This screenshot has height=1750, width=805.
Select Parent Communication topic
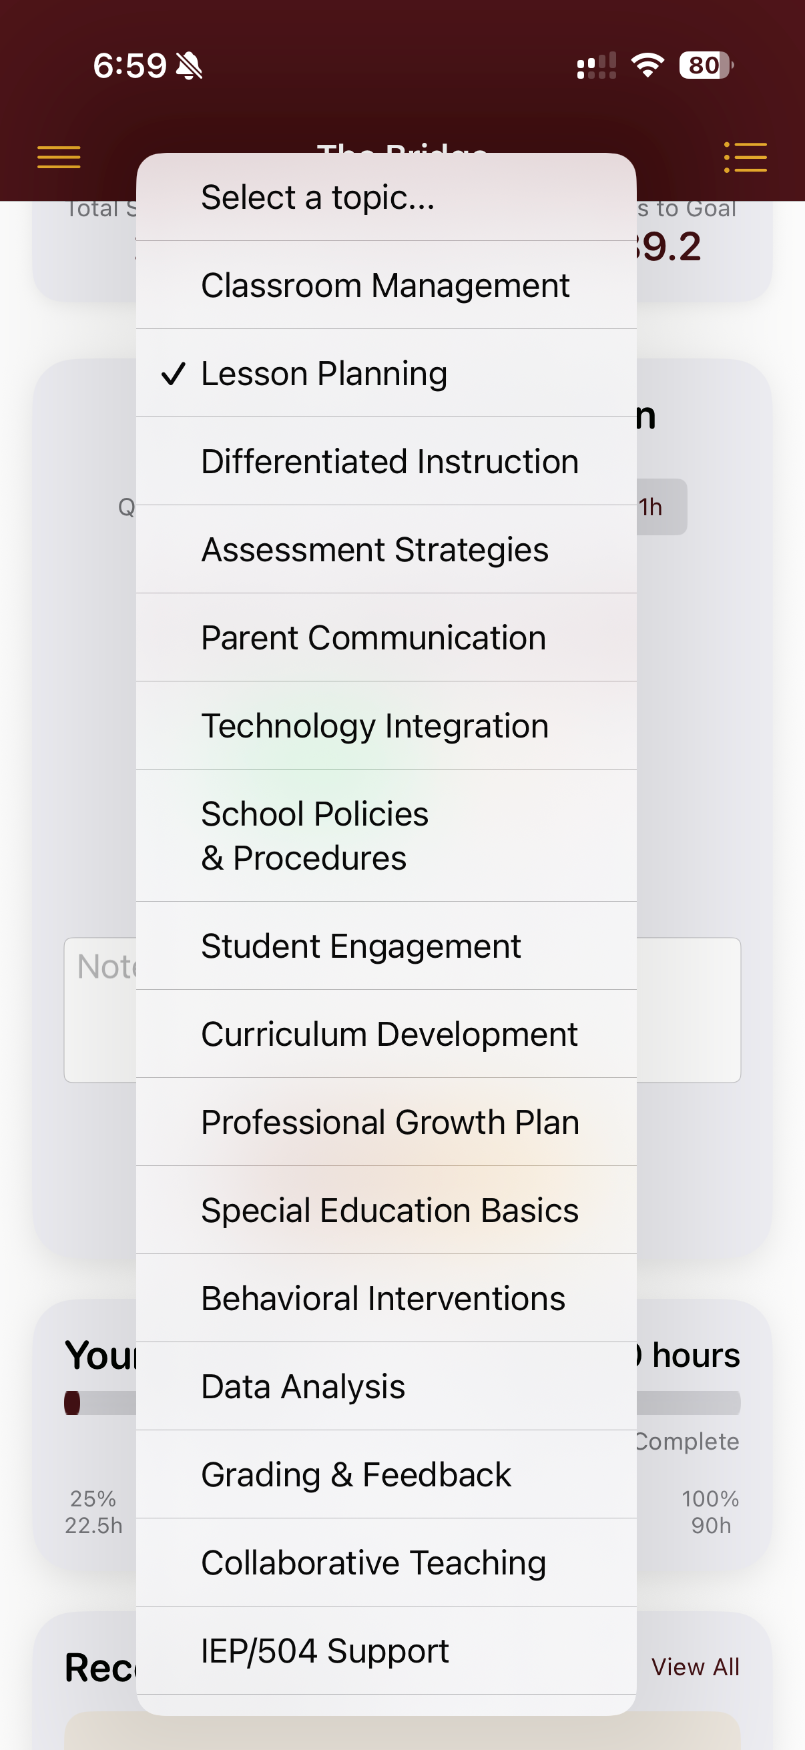tap(373, 638)
